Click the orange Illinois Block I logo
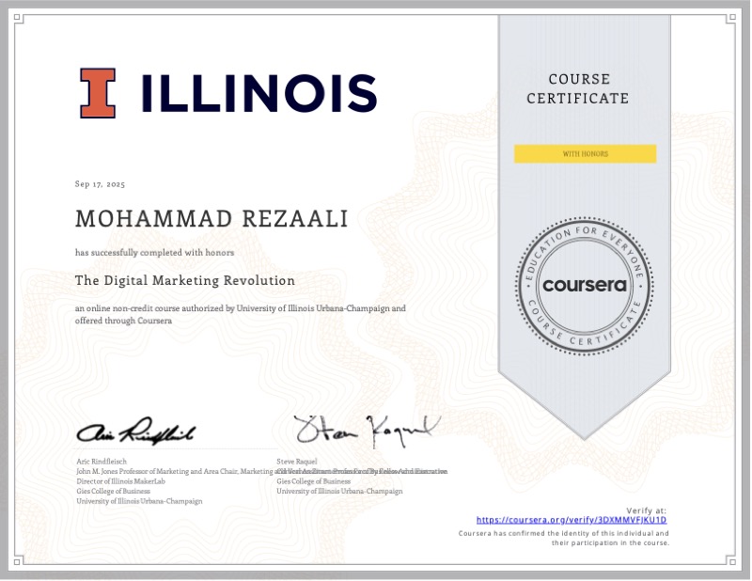The width and height of the screenshot is (752, 581). pos(99,92)
